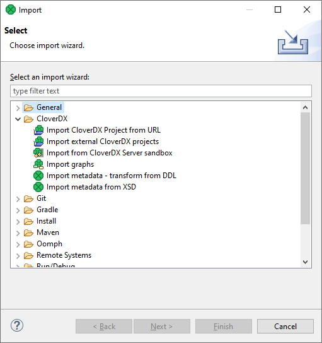Expand the Maven folder node
Screen dimensions: 322x343
click(x=18, y=233)
